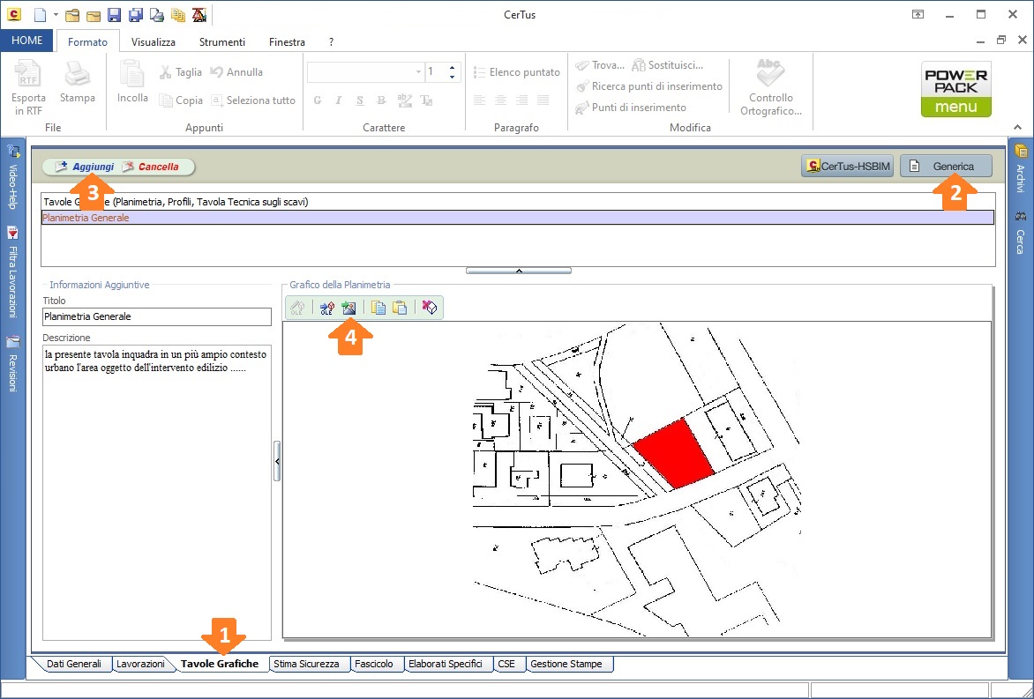Screen dimensions: 1034x699
Task: Expand the font name dropdown
Action: pyautogui.click(x=418, y=72)
